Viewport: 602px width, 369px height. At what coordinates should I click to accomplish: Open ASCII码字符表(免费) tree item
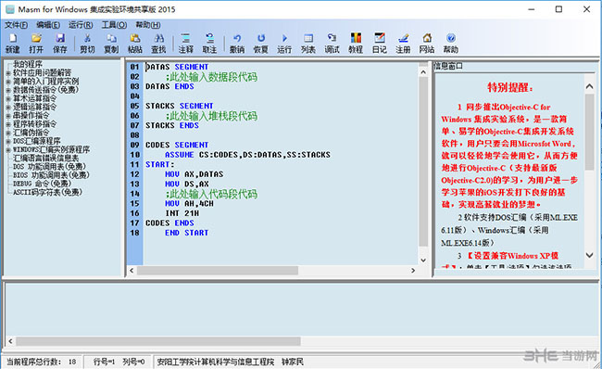(47, 192)
